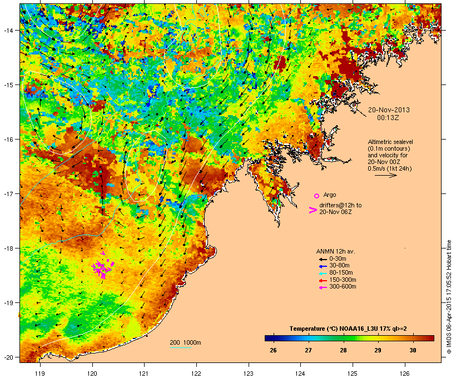Click the 'drifters@12h to' legend text

pos(340,205)
